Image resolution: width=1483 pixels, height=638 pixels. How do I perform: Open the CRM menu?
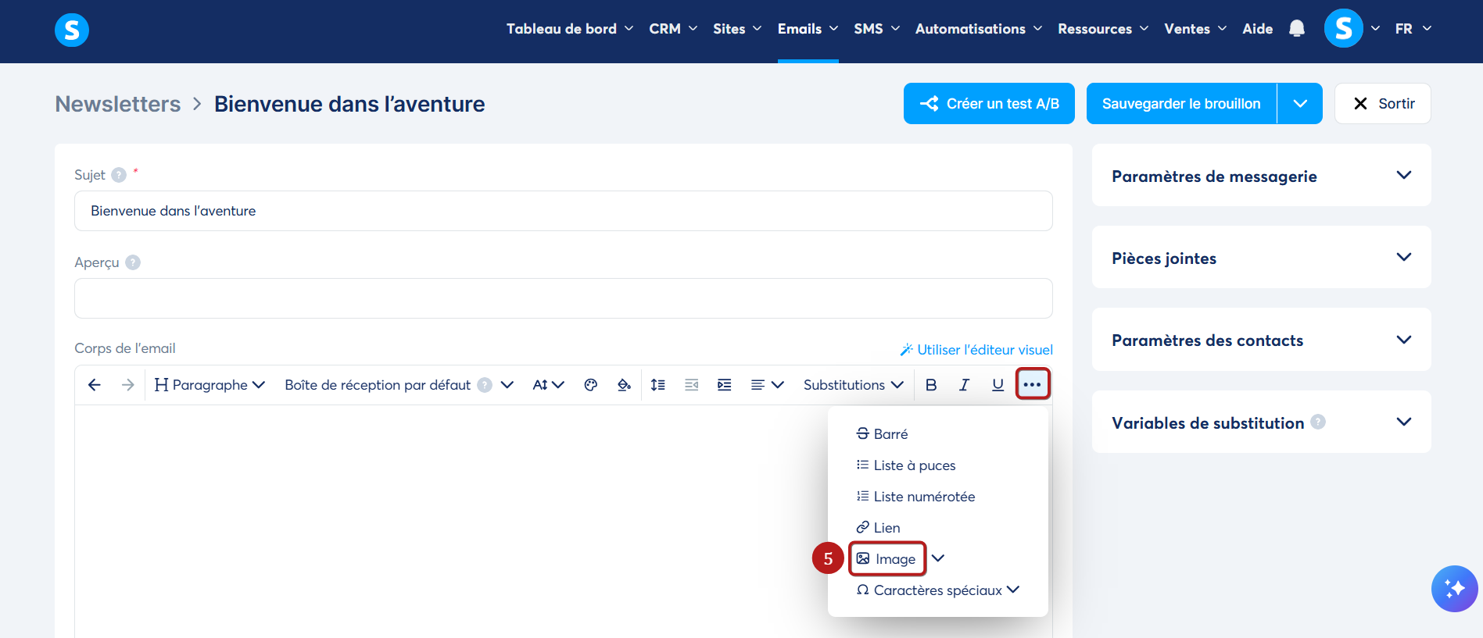(673, 29)
